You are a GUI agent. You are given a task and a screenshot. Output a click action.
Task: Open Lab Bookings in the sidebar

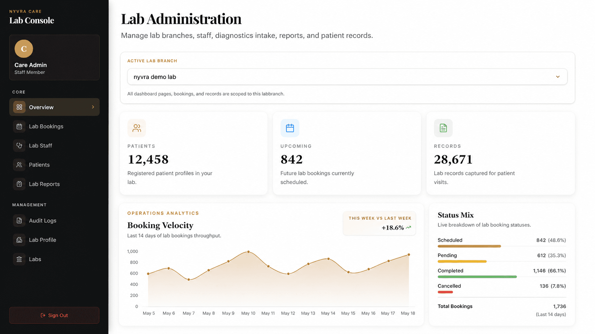coord(54,126)
